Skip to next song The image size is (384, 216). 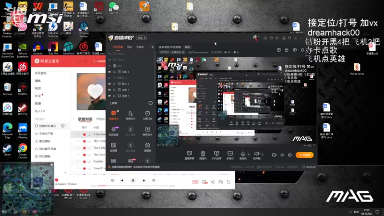pos(144,180)
